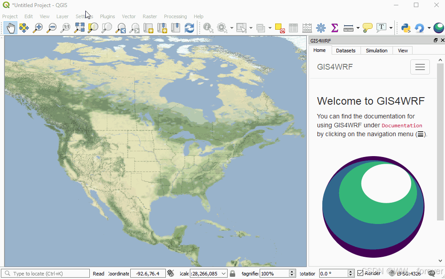Expand Text Annotation dropdown arrow
Screen dimensions: 445x279
[x=391, y=28]
